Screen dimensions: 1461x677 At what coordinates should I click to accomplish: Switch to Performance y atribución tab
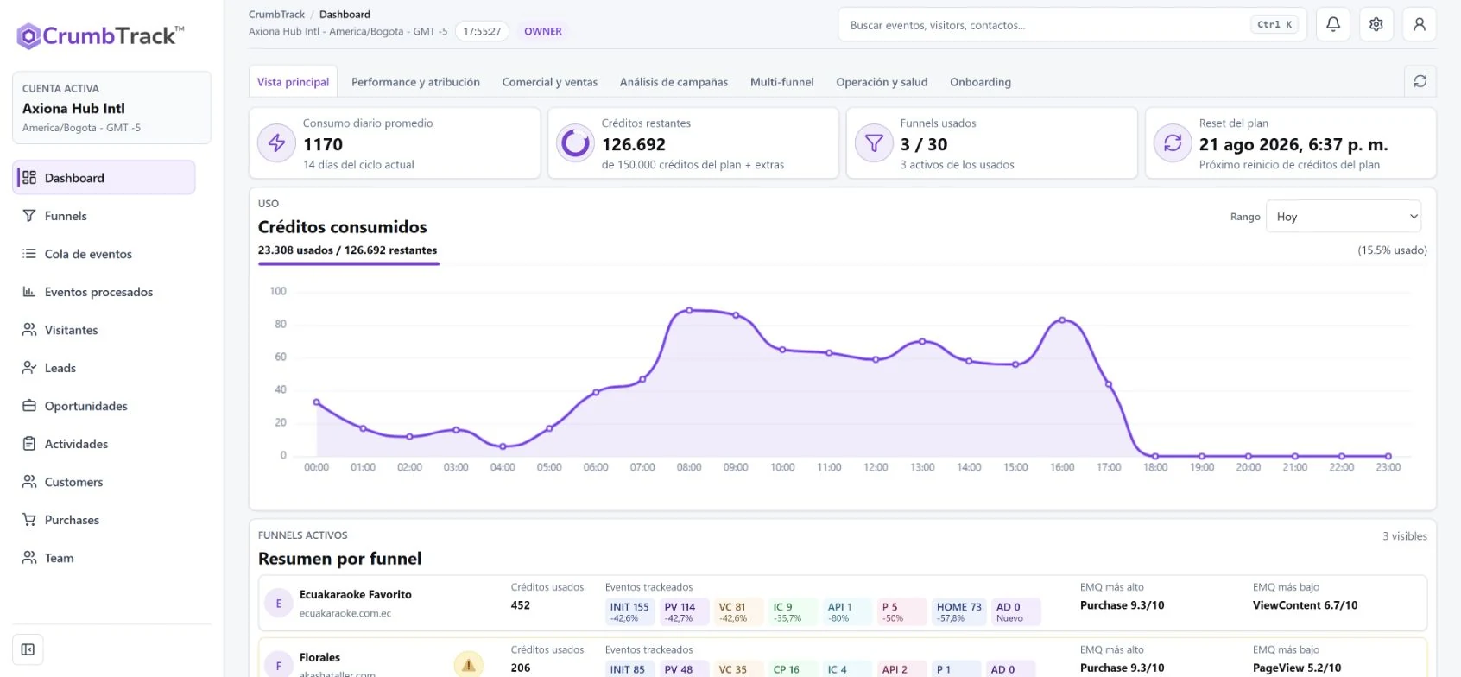(415, 82)
